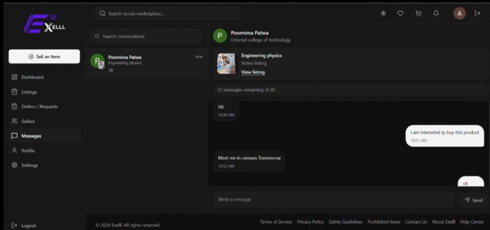Open Sellers in sidebar
This screenshot has height=230, width=490.
click(44, 121)
